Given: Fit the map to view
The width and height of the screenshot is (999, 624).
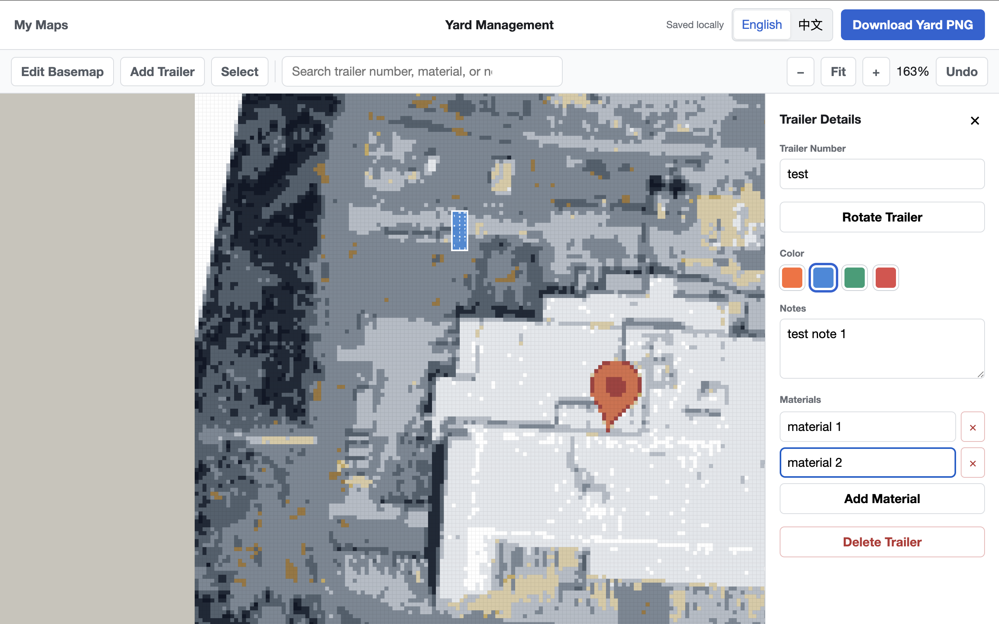Looking at the screenshot, I should click(x=838, y=72).
